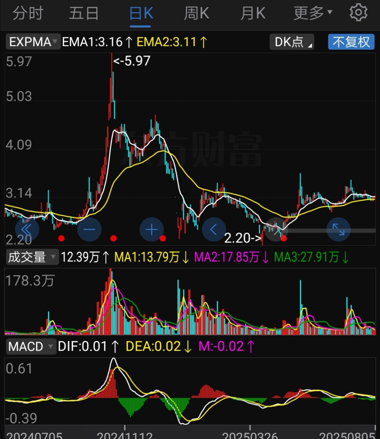Zoom in the K-line chart with plus button
Viewport: 380px width, 439px height.
152,230
